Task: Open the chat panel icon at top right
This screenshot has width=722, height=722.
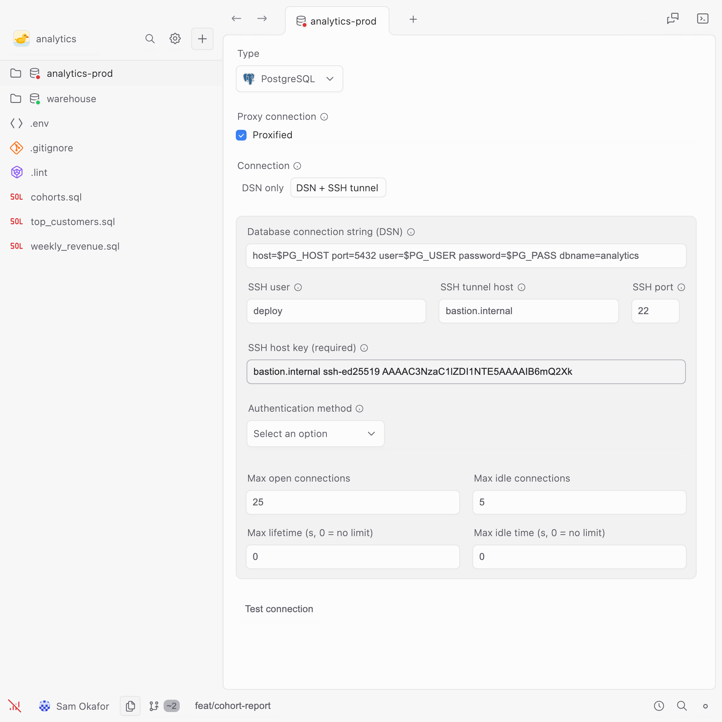Action: coord(673,18)
